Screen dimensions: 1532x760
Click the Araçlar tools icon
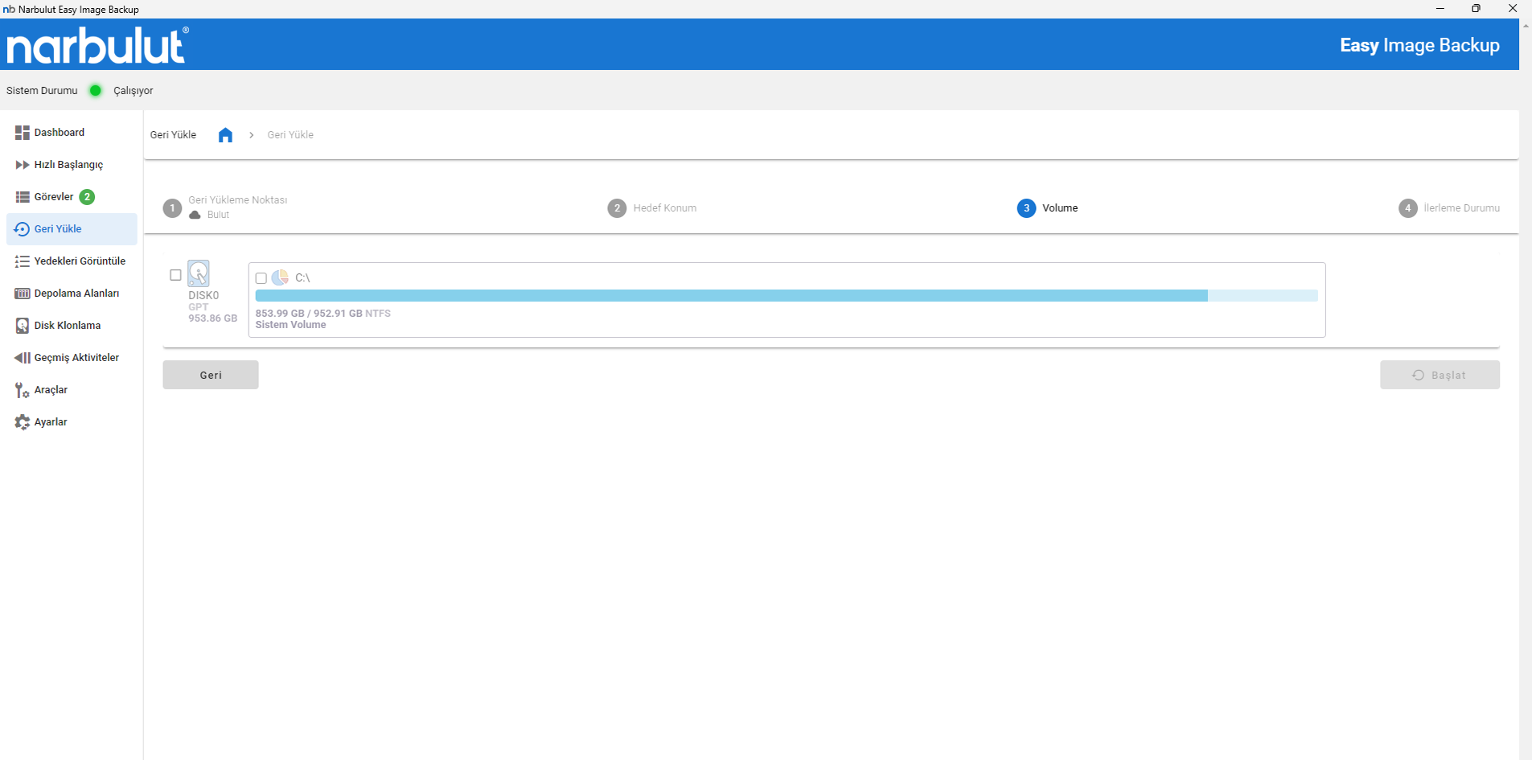pyautogui.click(x=22, y=390)
